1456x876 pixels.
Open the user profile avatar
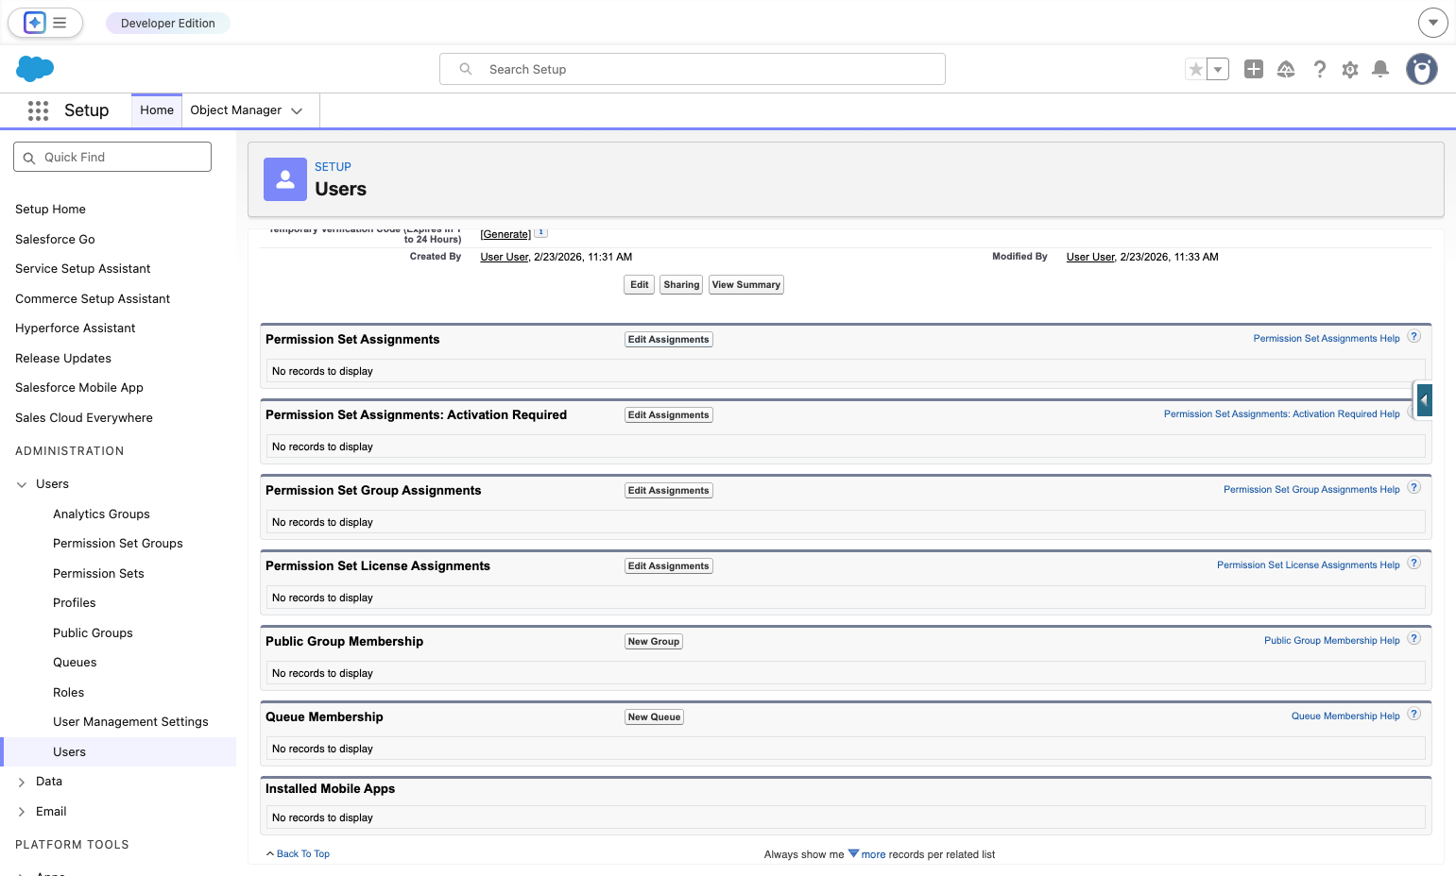pyautogui.click(x=1422, y=69)
